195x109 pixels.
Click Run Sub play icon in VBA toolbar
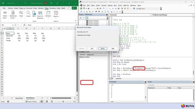pos(110,8)
